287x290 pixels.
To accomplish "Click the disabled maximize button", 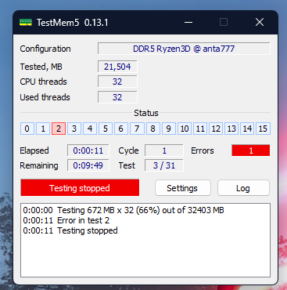I will click(x=224, y=23).
